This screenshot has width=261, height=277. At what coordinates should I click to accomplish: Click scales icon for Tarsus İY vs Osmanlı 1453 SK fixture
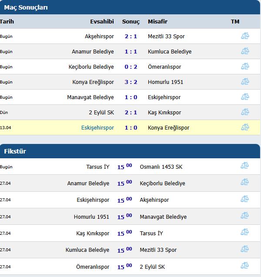click(245, 166)
